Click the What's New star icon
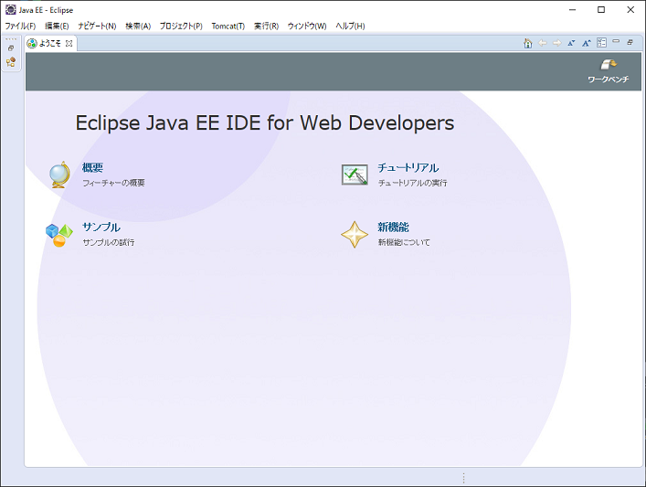 click(355, 235)
